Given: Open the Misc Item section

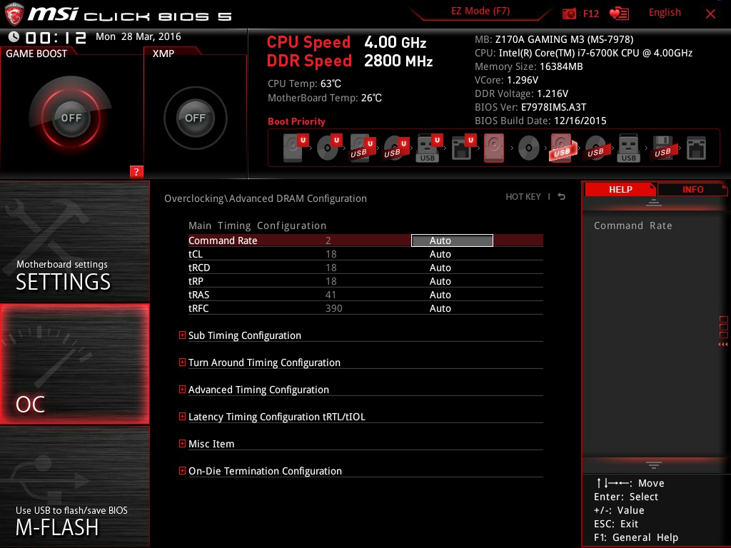Looking at the screenshot, I should click(212, 444).
